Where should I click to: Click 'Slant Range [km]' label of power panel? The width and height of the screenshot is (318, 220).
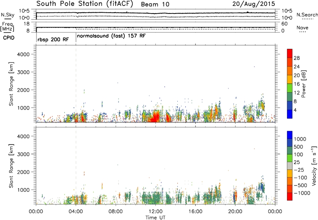(11, 84)
